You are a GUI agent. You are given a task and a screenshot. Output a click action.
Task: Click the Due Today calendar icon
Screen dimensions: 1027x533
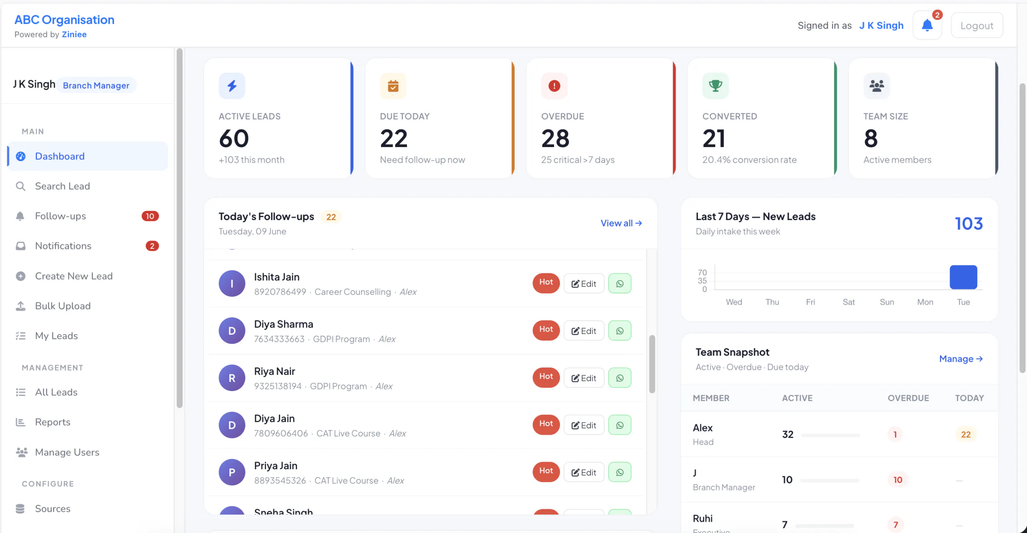tap(393, 86)
